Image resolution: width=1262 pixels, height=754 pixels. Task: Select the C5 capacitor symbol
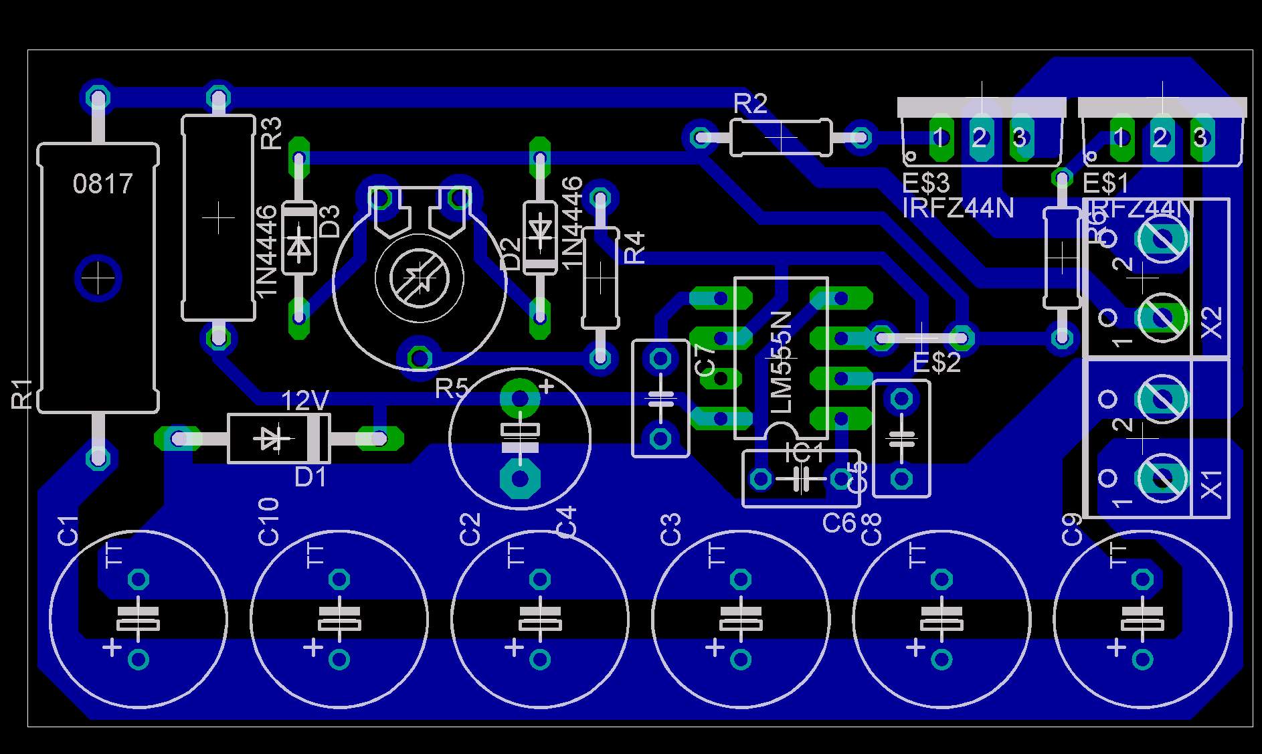tap(902, 439)
